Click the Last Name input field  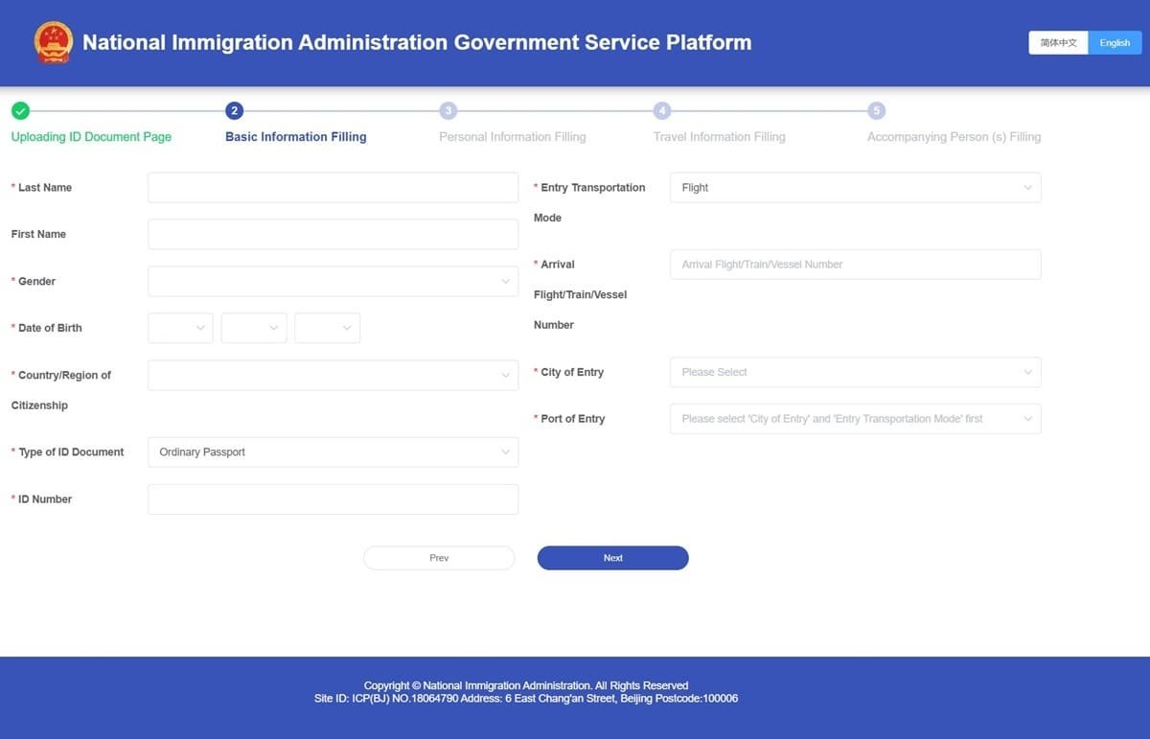[x=333, y=187]
